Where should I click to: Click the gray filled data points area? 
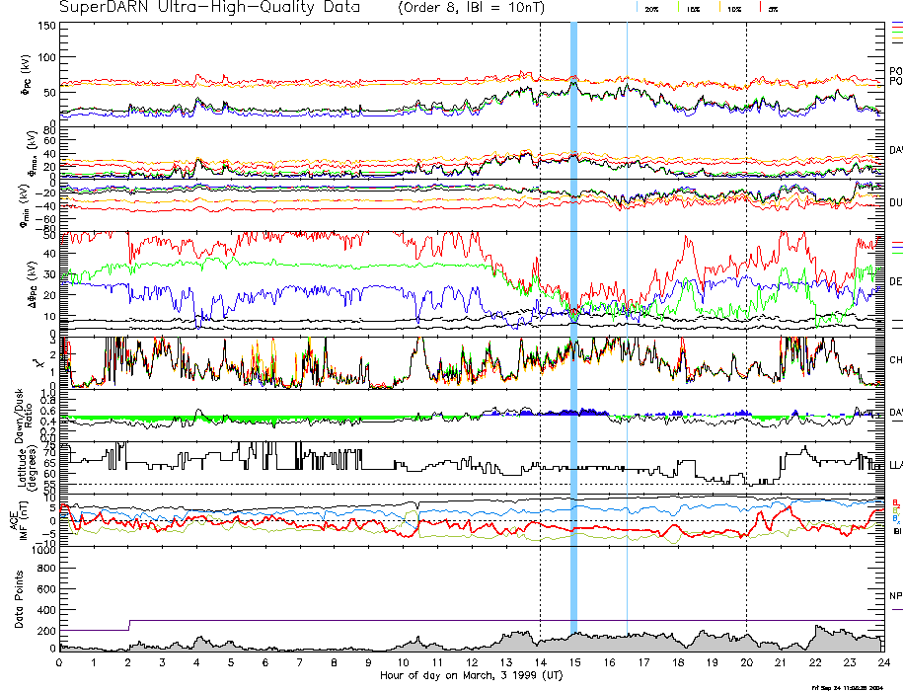point(592,644)
